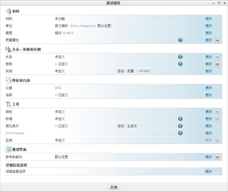Expand the 参数 row chevron
This screenshot has width=228, height=192.
[217, 64]
